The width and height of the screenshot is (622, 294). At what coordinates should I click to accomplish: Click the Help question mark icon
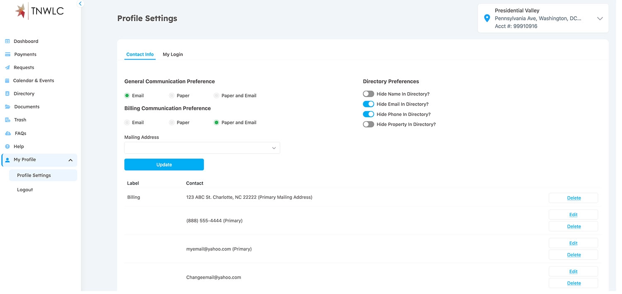click(7, 147)
